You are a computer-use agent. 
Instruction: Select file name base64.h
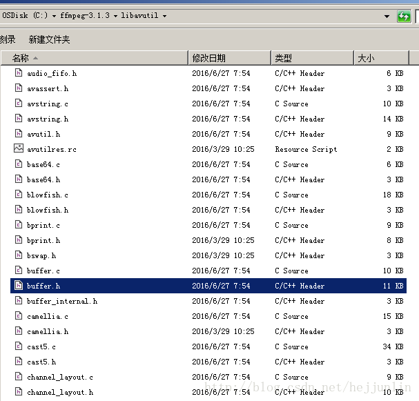(43, 179)
